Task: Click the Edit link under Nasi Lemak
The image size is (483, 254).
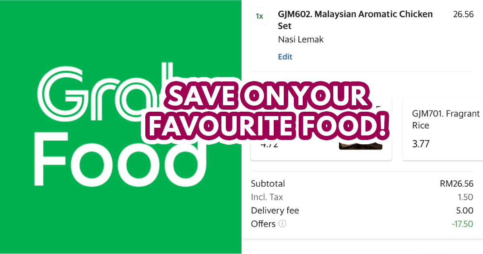Action: point(285,57)
